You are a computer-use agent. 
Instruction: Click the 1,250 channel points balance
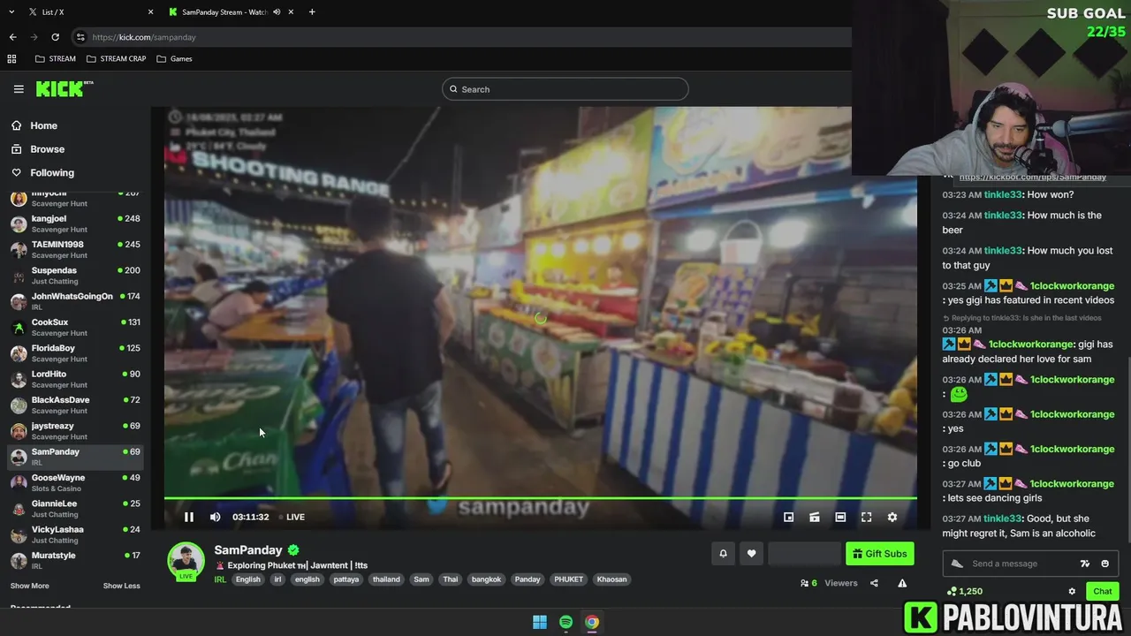click(x=964, y=591)
